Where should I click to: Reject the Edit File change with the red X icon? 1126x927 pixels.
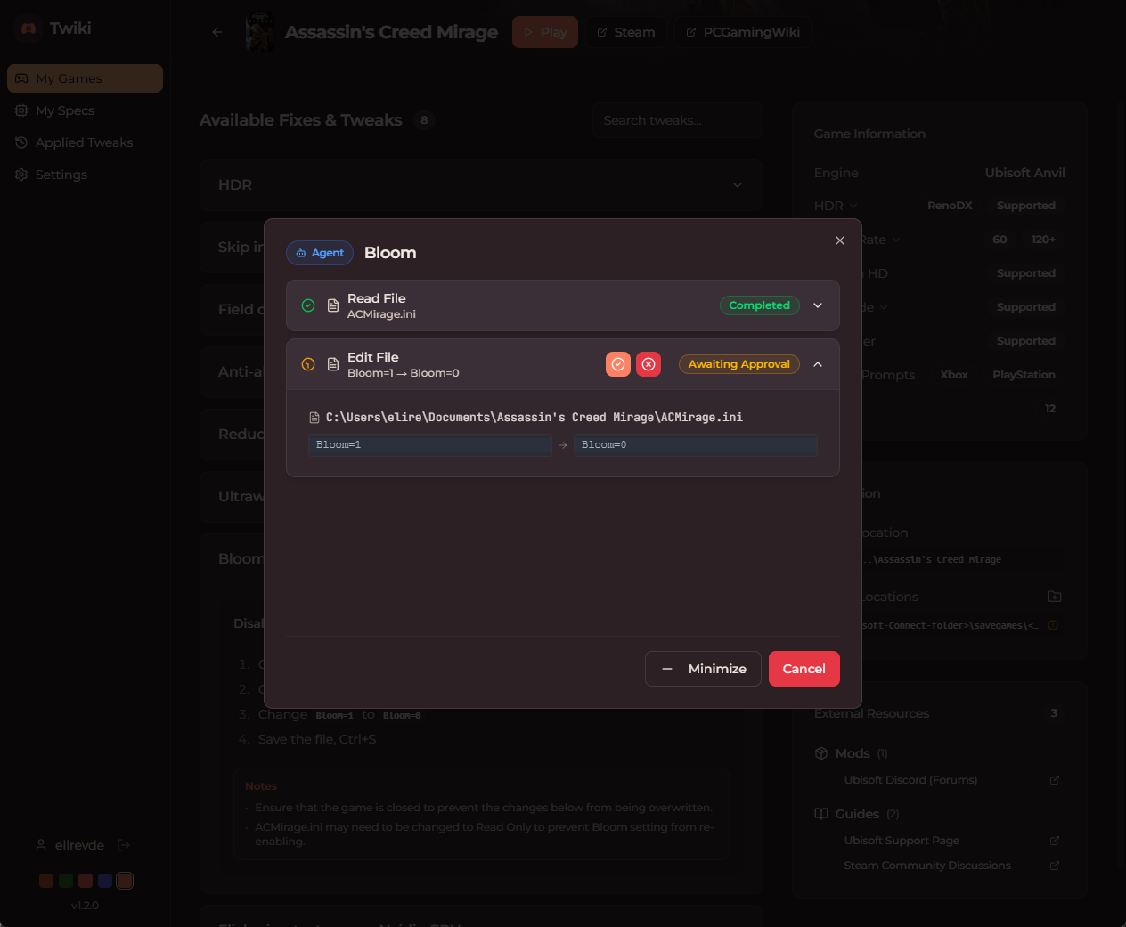tap(649, 364)
